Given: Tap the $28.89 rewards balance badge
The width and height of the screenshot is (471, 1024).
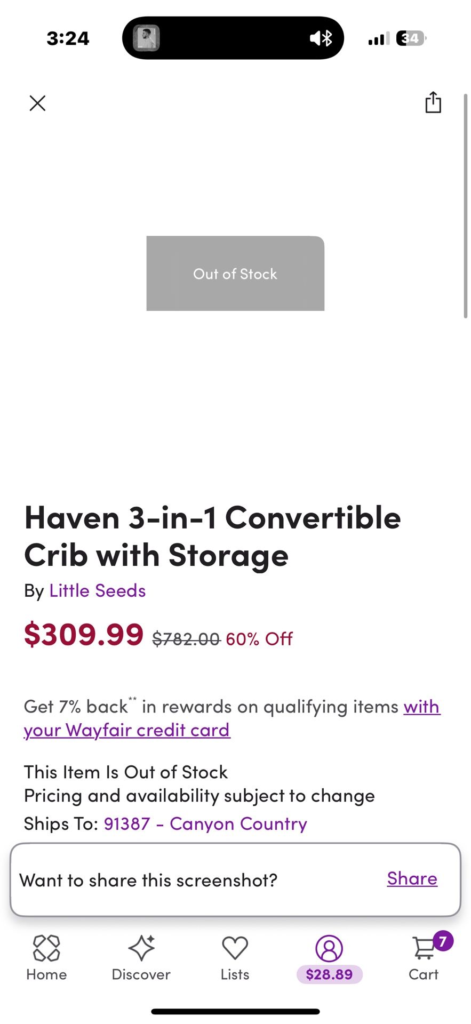Looking at the screenshot, I should coord(330,974).
